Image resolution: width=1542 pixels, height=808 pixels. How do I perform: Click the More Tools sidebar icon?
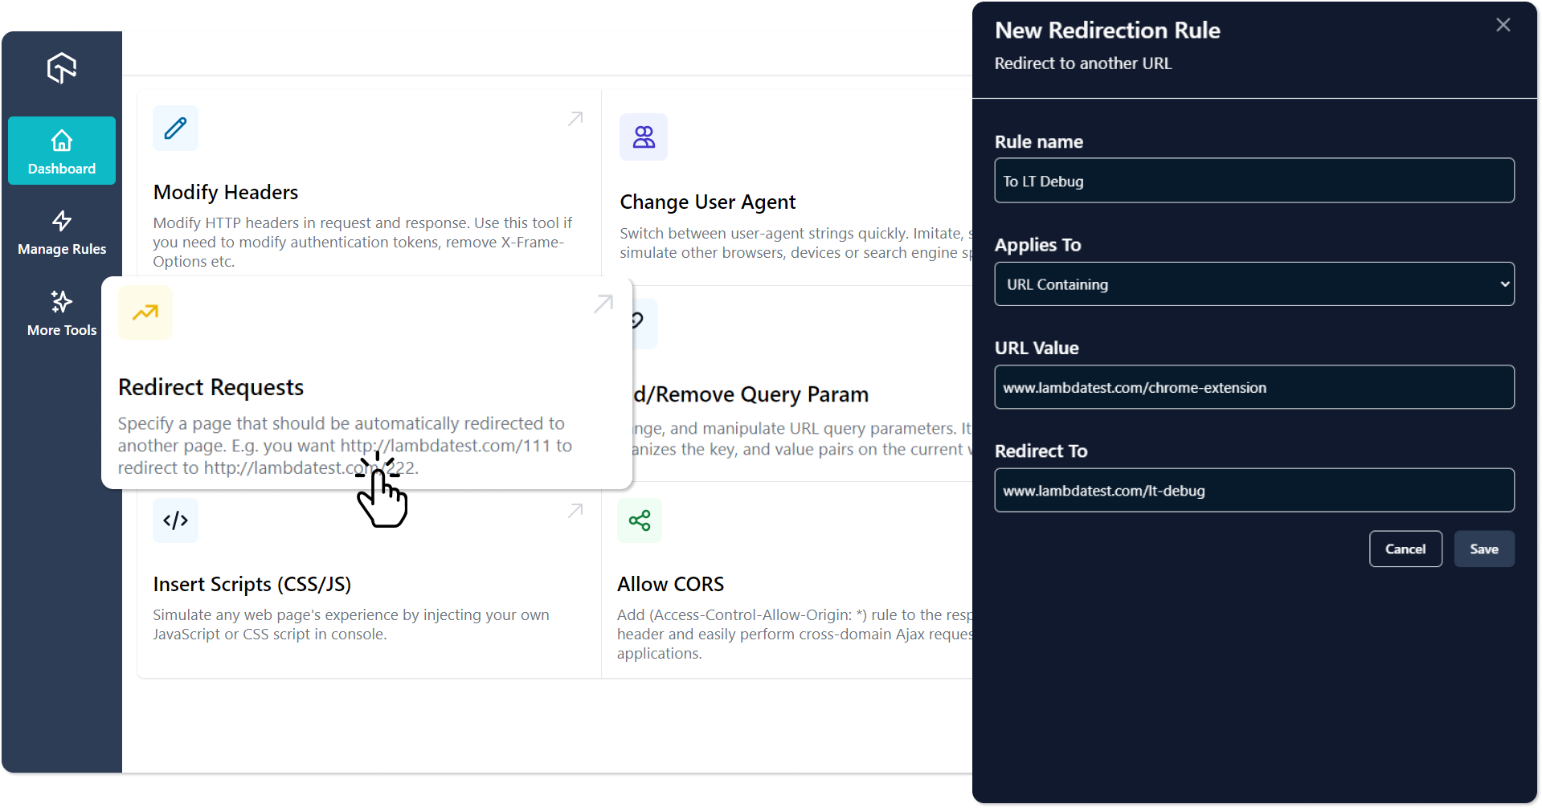click(x=61, y=312)
